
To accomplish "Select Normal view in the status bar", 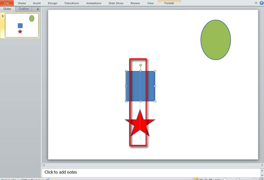I will [196, 178].
